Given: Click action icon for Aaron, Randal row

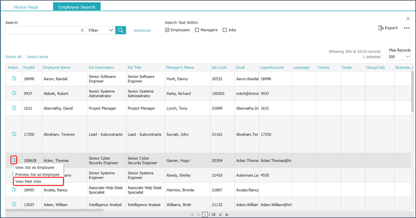Looking at the screenshot, I should [x=14, y=79].
